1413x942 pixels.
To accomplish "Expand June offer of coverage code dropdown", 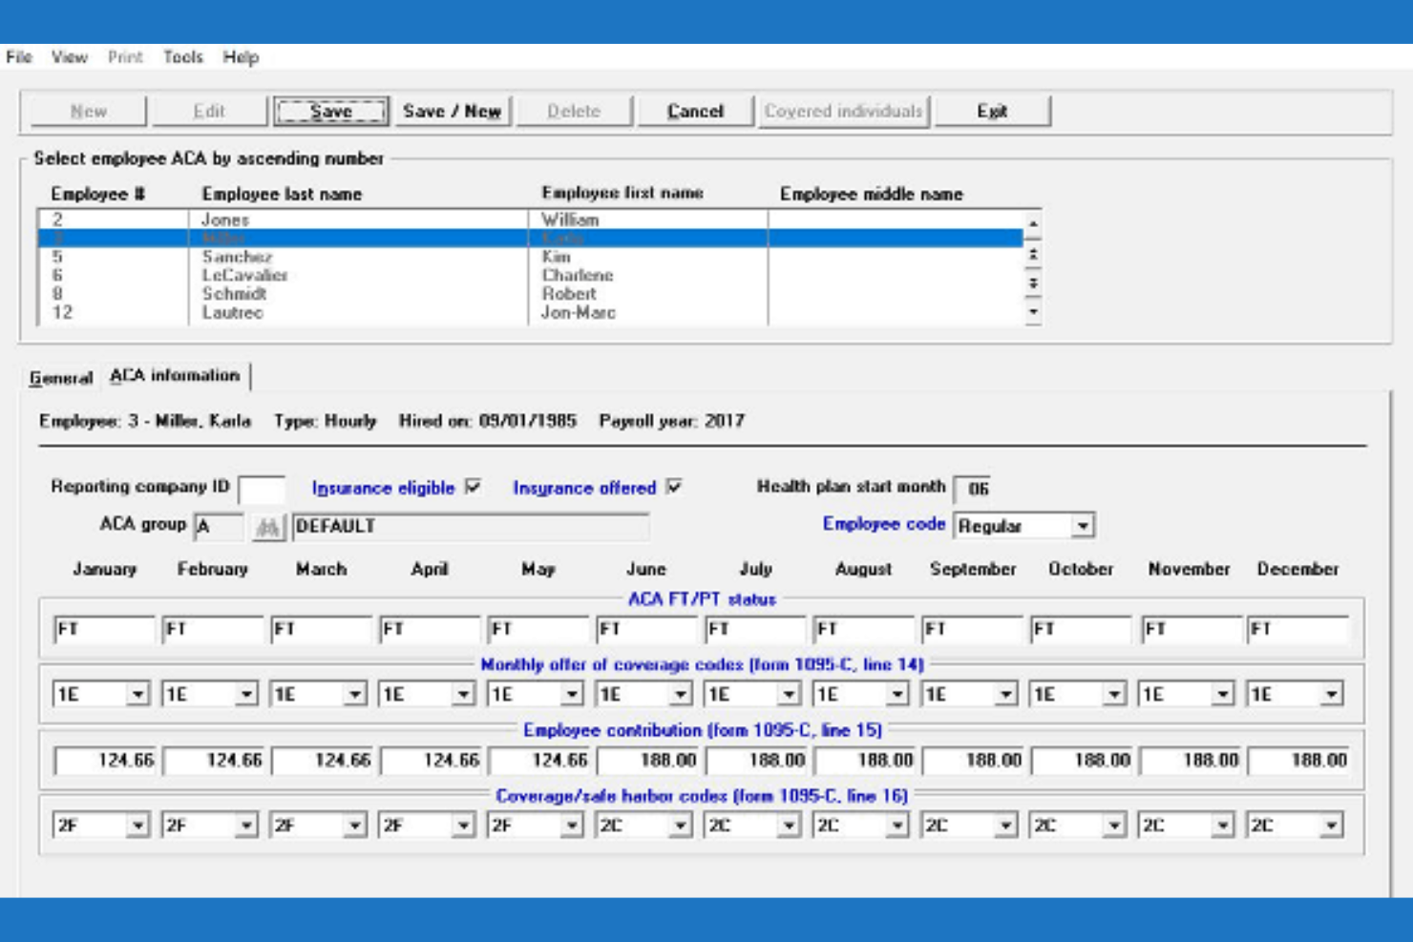I will coord(680,694).
